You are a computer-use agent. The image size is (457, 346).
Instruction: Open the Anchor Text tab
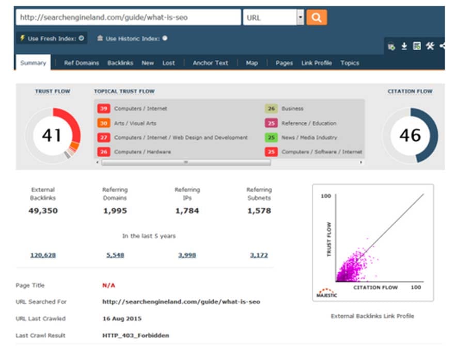point(211,63)
